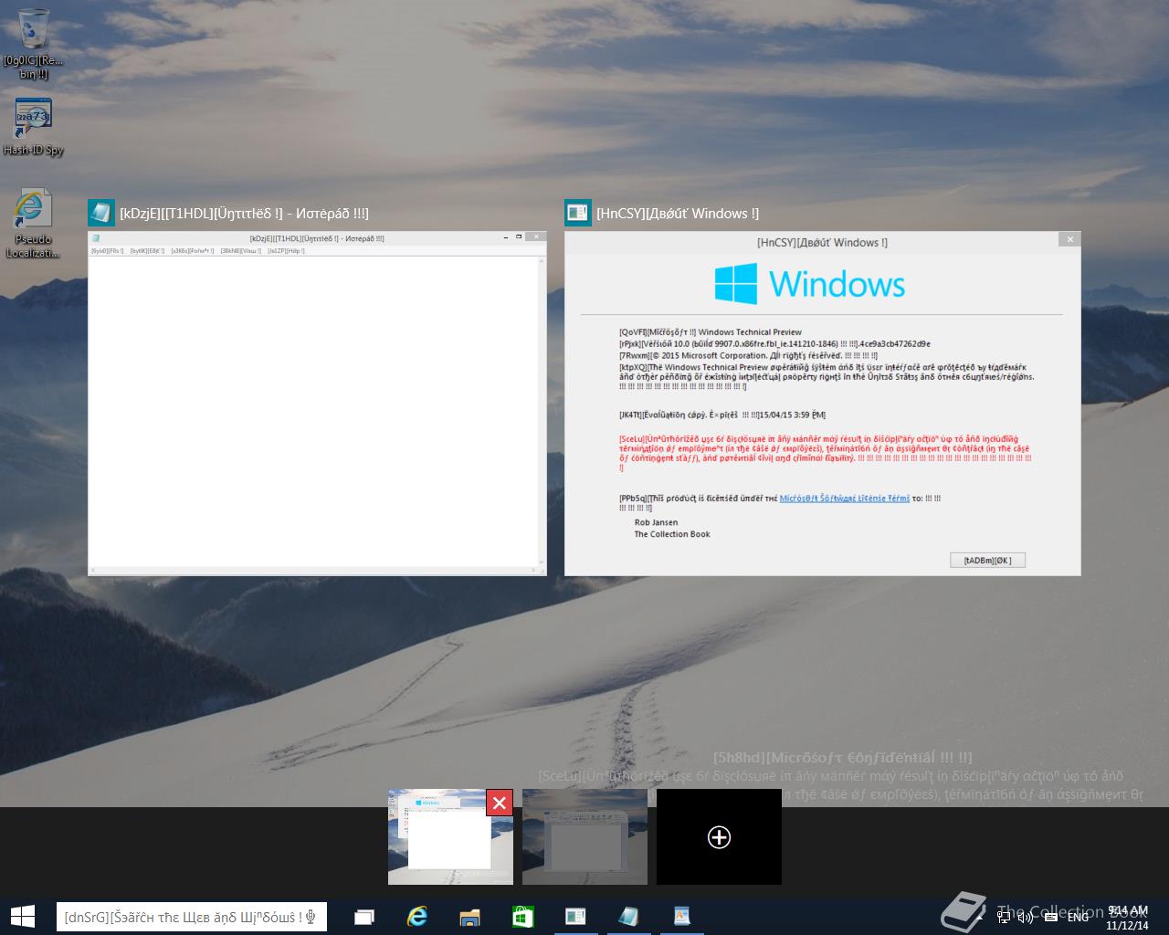
Task: Open the volume control tray icon
Action: [1026, 917]
